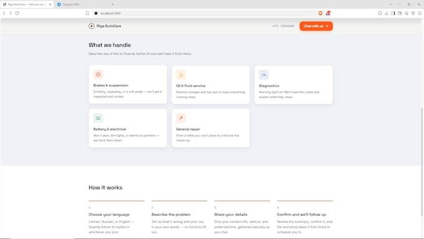Click the description text under What we handle

tap(140, 54)
